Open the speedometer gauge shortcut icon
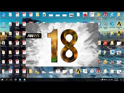Screen dimensions: 124x93 [105, 24]
